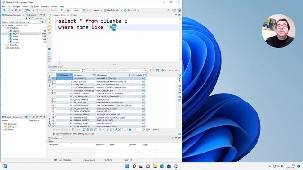Open Microsoft Edge from taskbar
Image resolution: width=303 pixels, height=170 pixels.
coord(162,166)
